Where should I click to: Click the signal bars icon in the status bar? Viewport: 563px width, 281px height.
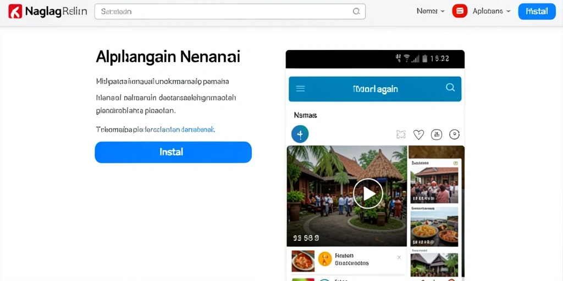[x=416, y=59]
